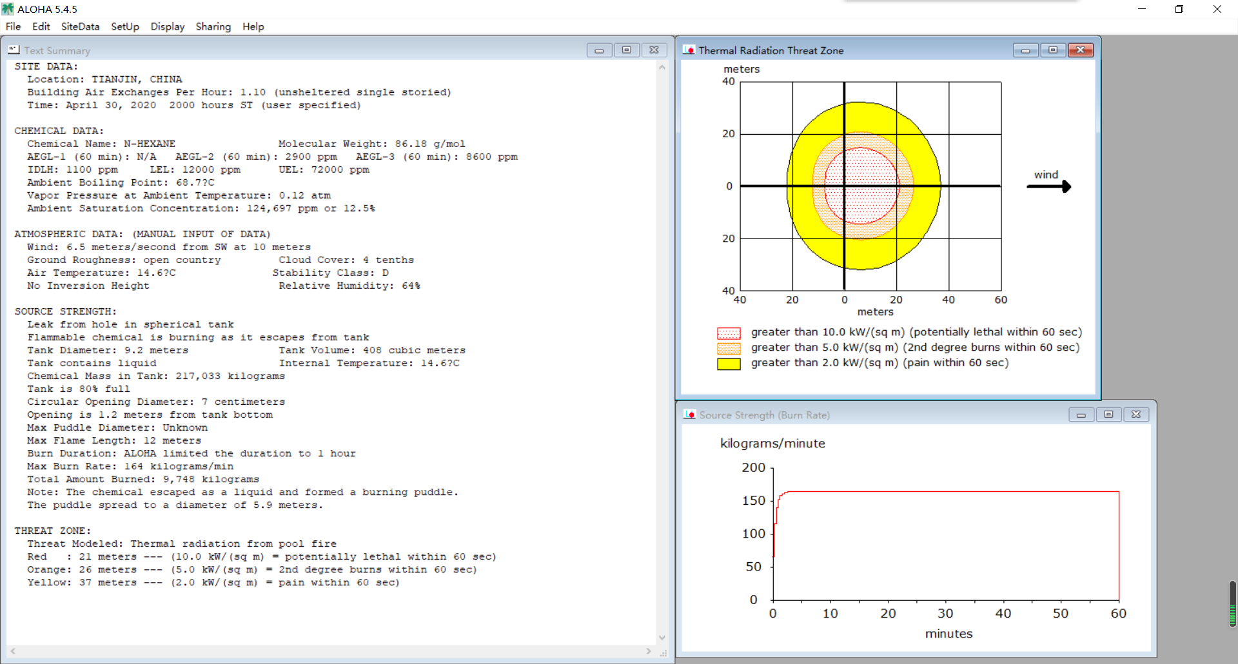Open the Sharing menu
Screen dimensions: 1238x664
point(213,26)
